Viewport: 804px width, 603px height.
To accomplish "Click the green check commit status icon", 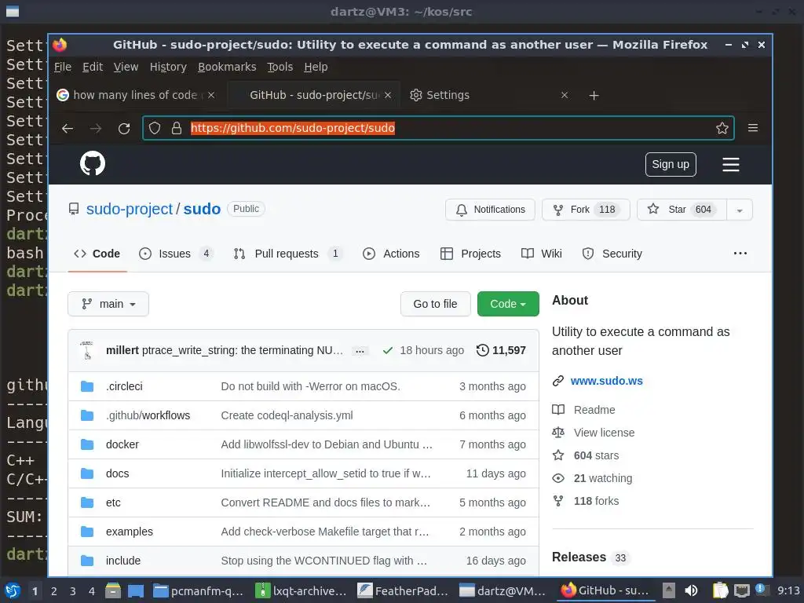I will pos(388,350).
